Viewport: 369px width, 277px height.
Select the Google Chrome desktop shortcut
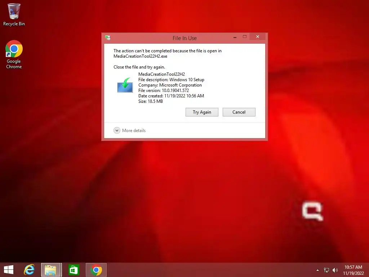click(x=14, y=54)
